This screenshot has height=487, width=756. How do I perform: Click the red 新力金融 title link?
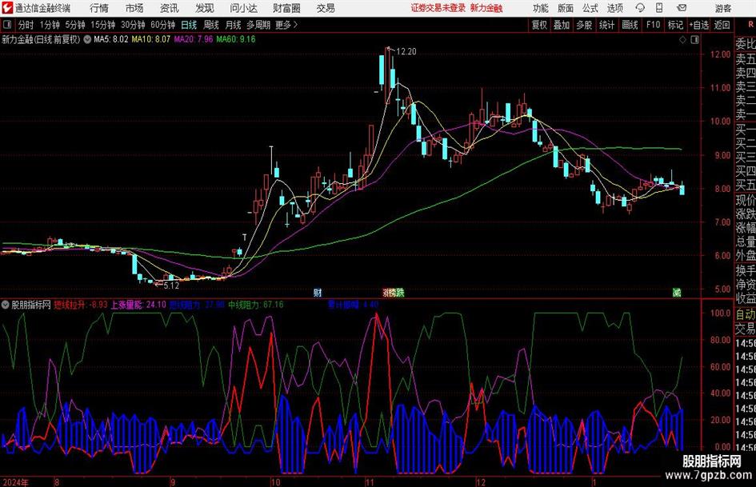coord(486,8)
